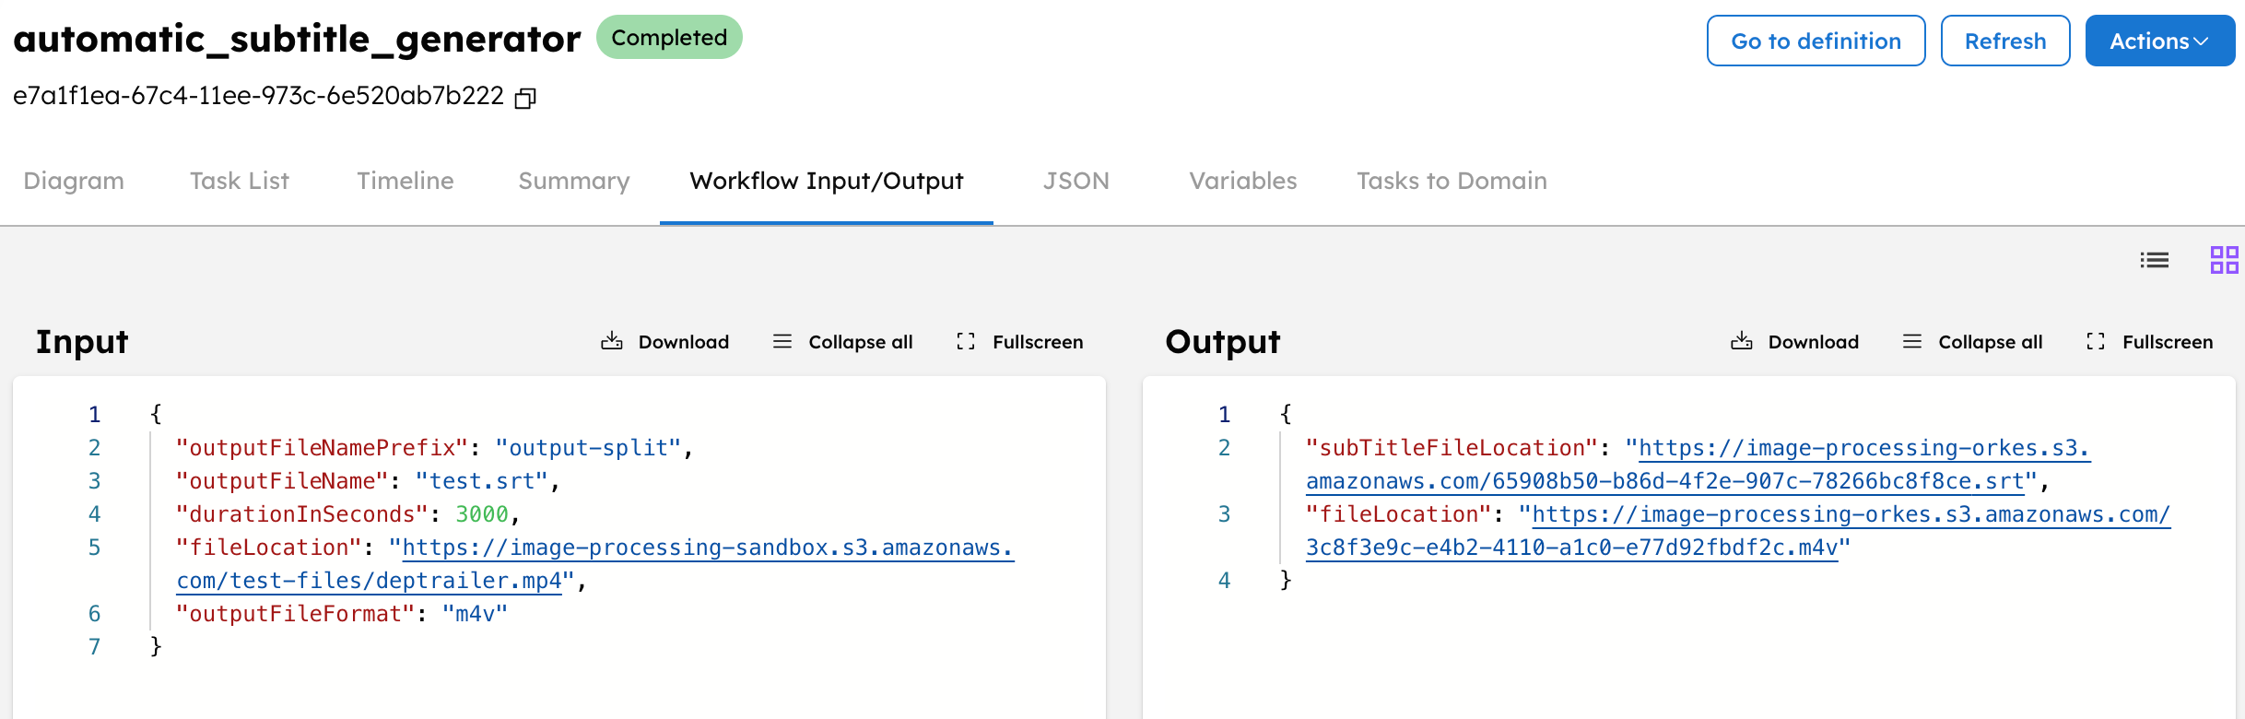Image resolution: width=2245 pixels, height=719 pixels.
Task: Click the Input panel collapse all icon
Action: 782,341
